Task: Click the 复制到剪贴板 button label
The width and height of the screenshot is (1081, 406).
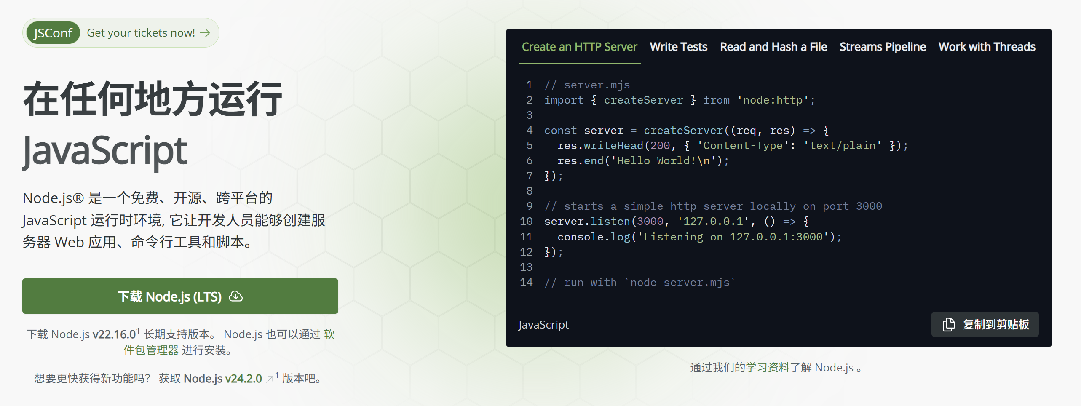Action: pyautogui.click(x=996, y=324)
